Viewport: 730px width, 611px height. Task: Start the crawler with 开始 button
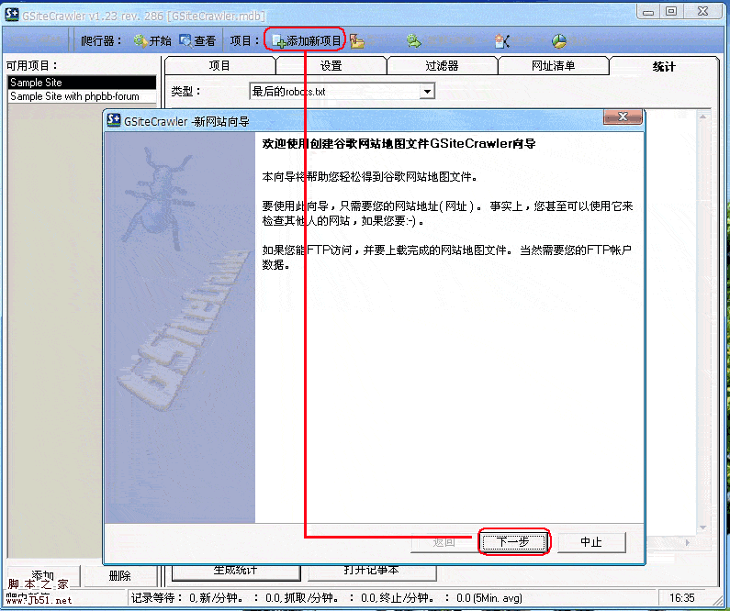click(x=152, y=41)
